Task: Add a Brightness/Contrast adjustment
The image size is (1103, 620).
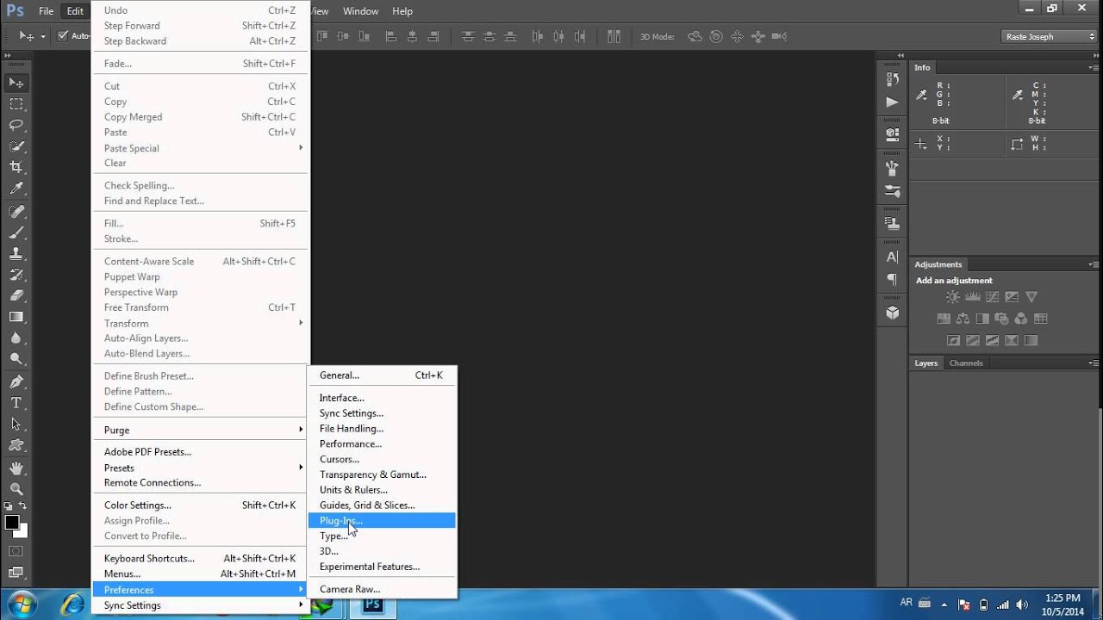Action: 952,297
